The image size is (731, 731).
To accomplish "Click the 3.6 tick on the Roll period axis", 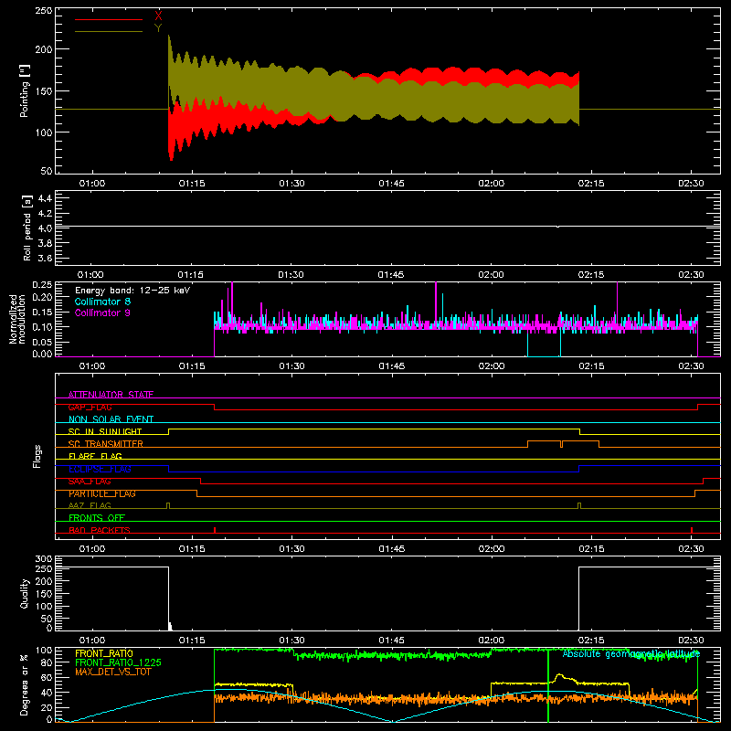I will pyautogui.click(x=45, y=259).
